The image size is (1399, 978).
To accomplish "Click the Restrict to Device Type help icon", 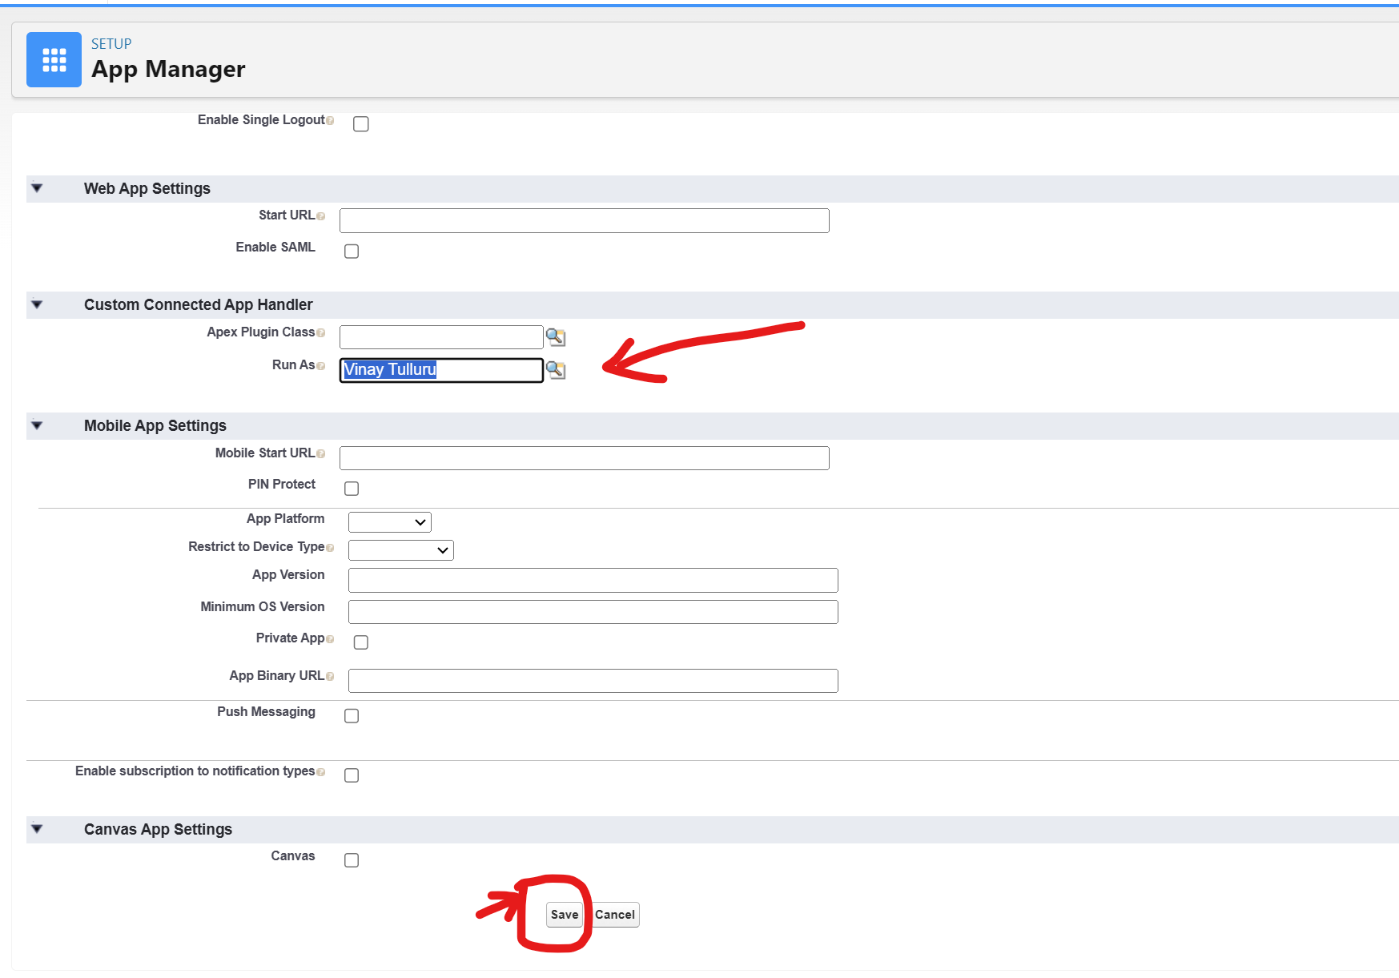I will click(x=330, y=548).
